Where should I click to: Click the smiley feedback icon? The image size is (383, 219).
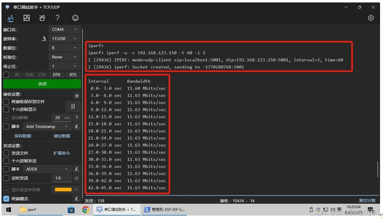click(75, 18)
